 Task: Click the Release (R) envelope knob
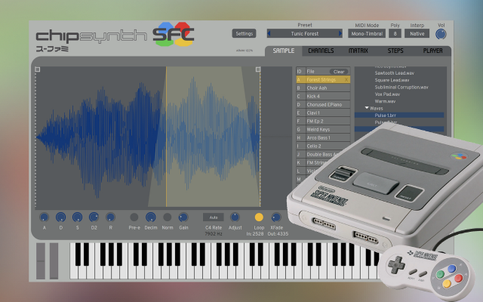point(110,217)
